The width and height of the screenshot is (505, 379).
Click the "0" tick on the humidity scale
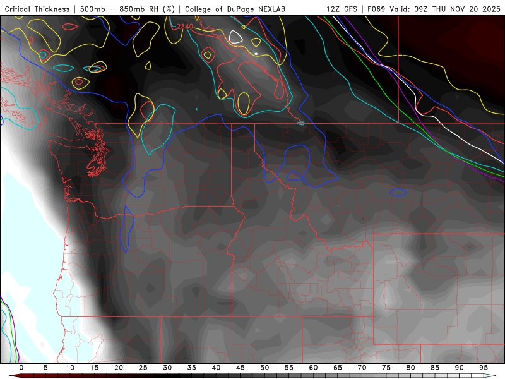coord(21,368)
